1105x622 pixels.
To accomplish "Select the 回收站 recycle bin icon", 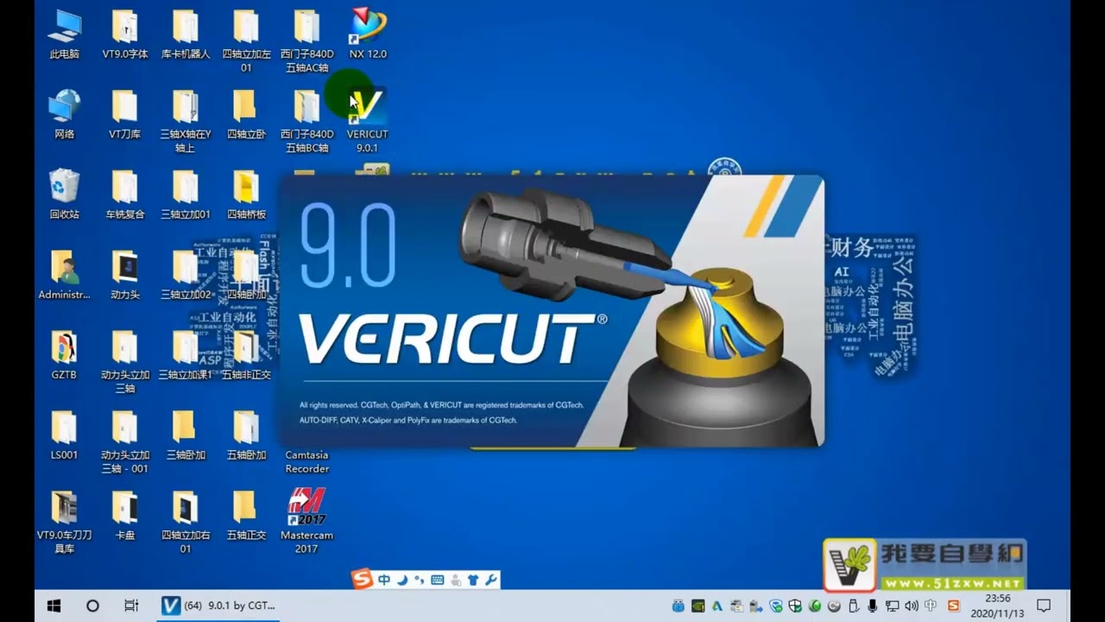I will pos(65,194).
